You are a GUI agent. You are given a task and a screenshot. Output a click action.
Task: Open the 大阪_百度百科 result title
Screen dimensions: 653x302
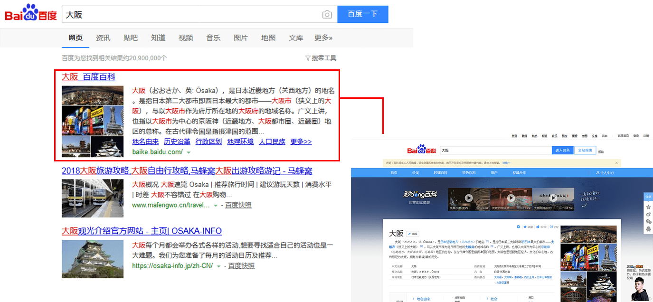coord(88,77)
